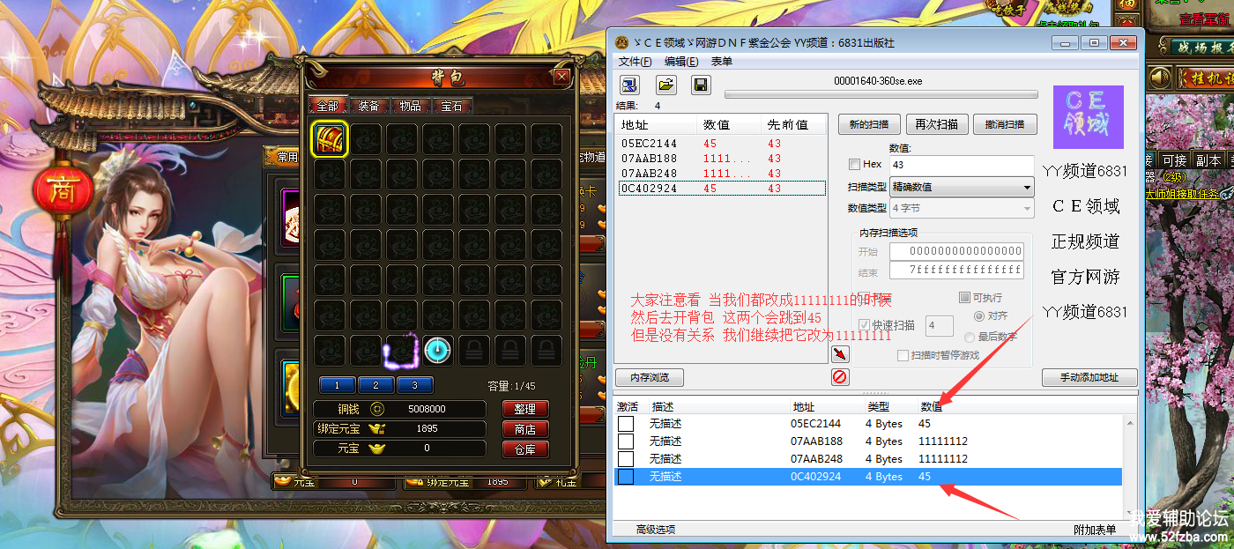Click the CE 领域 logo image
The height and width of the screenshot is (549, 1234).
(1088, 117)
